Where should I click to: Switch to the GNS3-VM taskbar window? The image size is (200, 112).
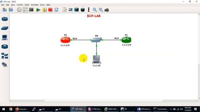[x=111, y=109]
